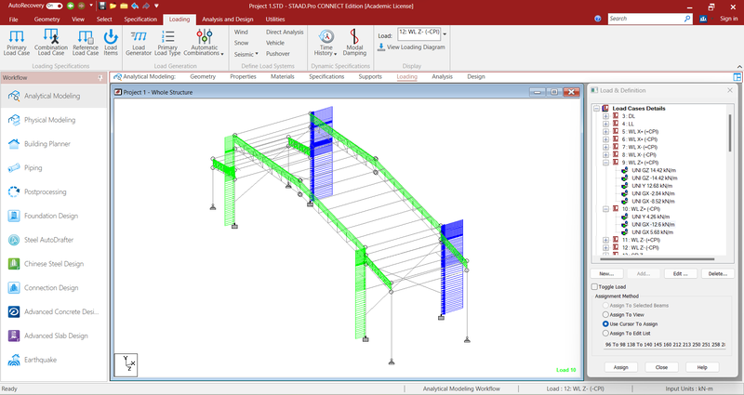Open Load Items in the ribbon
The width and height of the screenshot is (744, 395).
pyautogui.click(x=111, y=42)
